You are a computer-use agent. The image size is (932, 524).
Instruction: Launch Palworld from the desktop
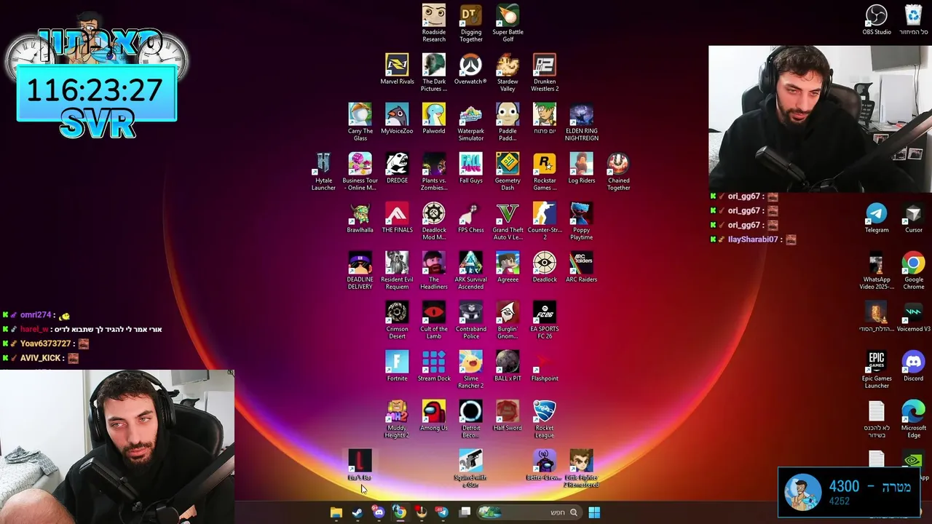(434, 119)
